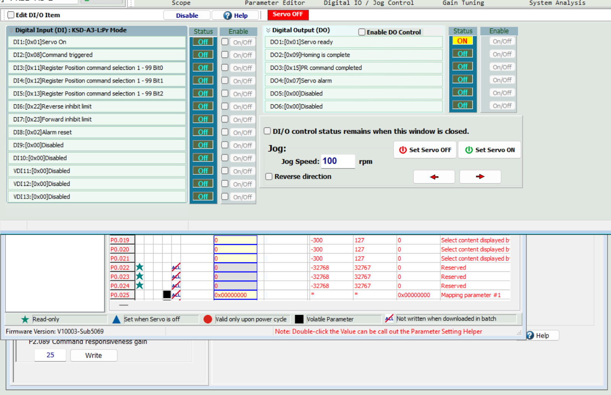Open the DI1 Servo On function selector
This screenshot has height=395, width=611.
[x=97, y=42]
